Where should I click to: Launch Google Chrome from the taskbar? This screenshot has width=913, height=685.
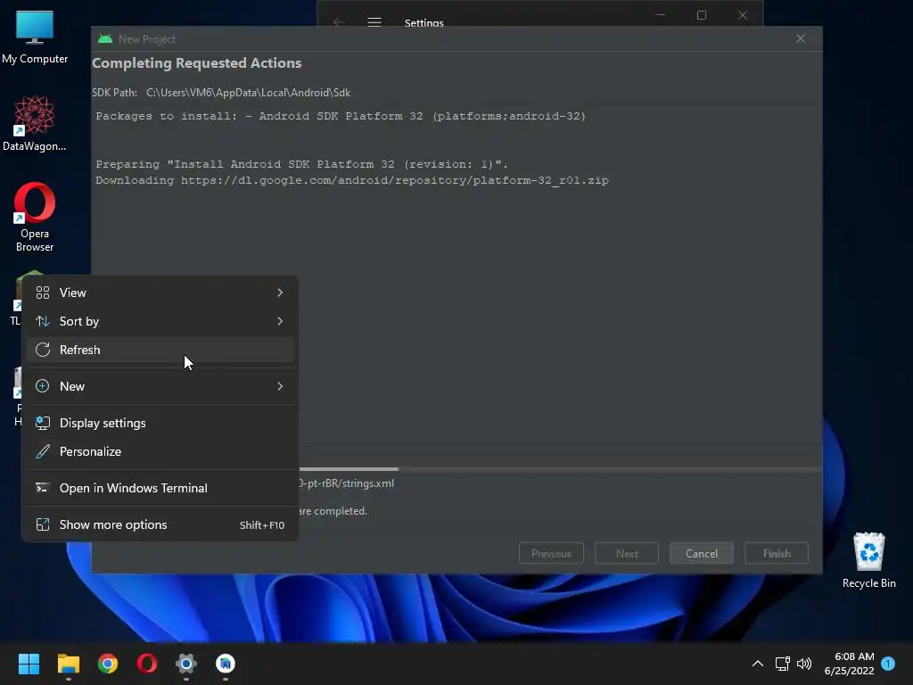tap(108, 664)
